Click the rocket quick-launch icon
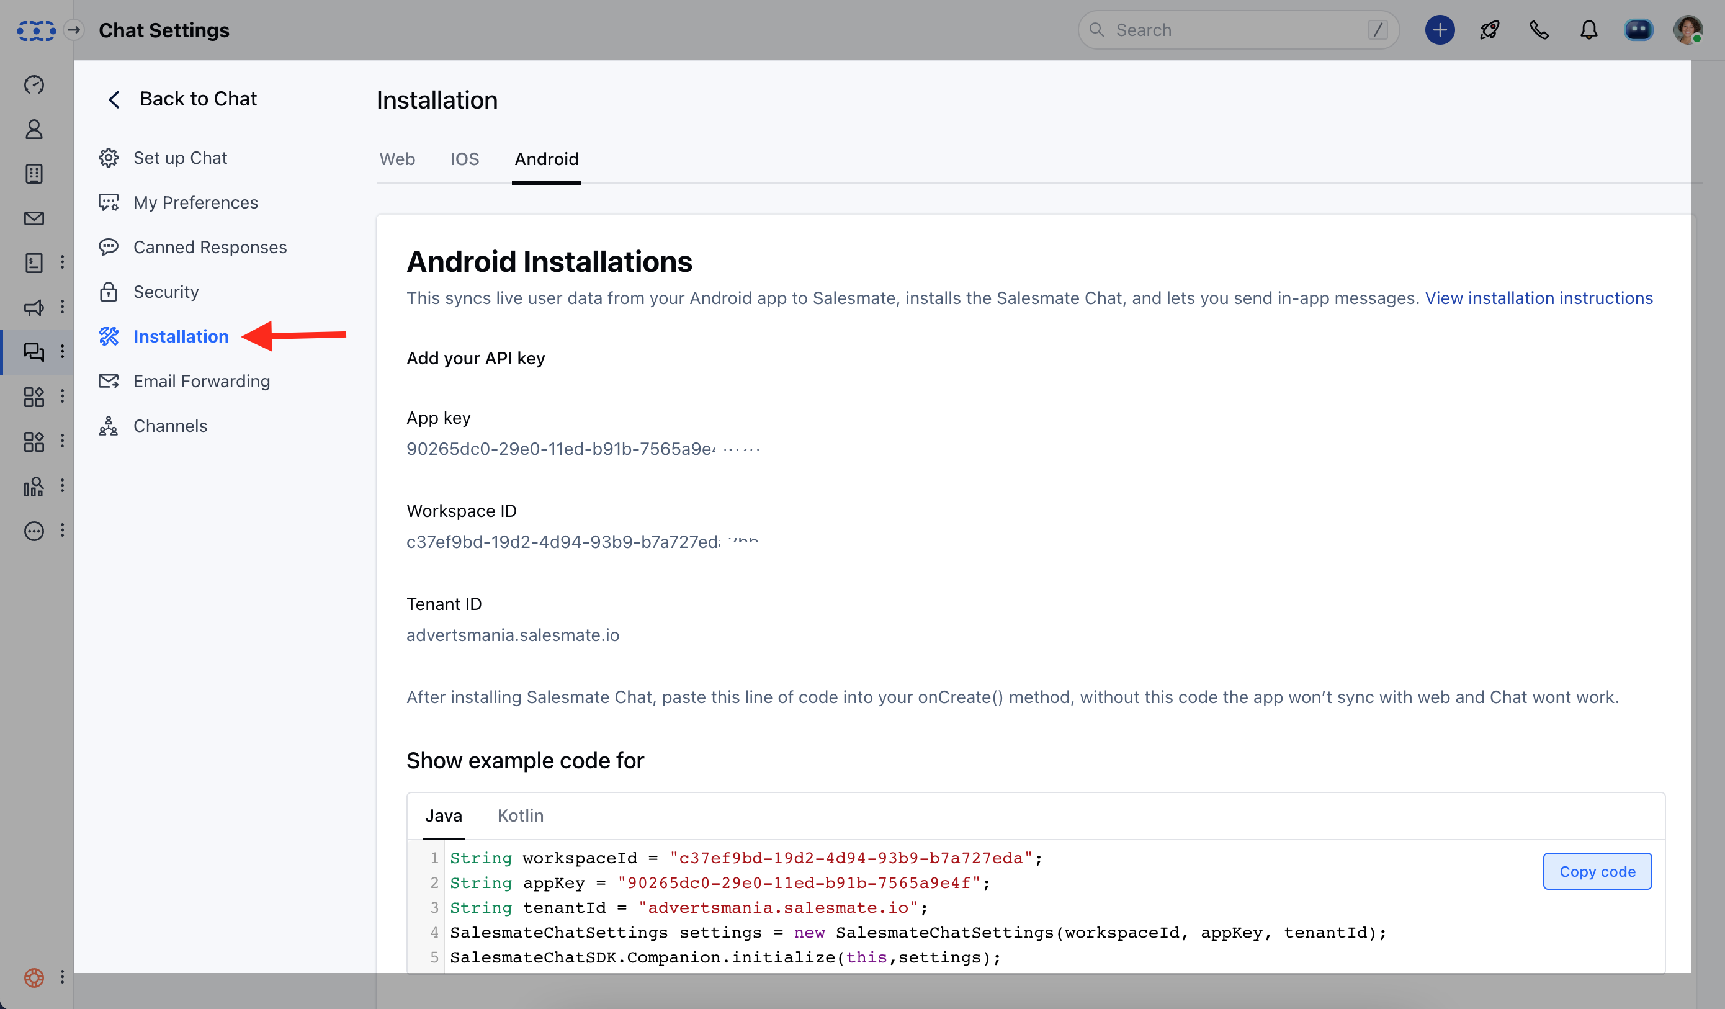1725x1009 pixels. [1490, 29]
